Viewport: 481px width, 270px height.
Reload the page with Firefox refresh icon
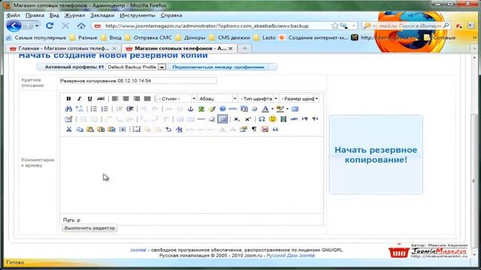(x=50, y=25)
